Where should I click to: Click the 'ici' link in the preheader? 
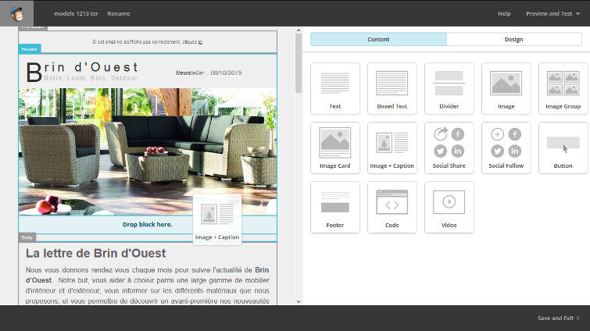(x=200, y=42)
